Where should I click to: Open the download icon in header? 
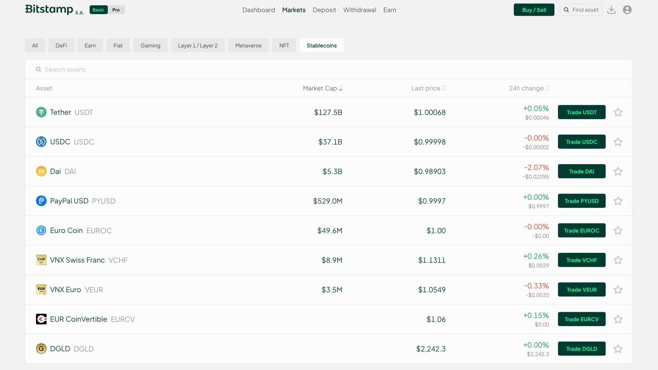pyautogui.click(x=611, y=10)
